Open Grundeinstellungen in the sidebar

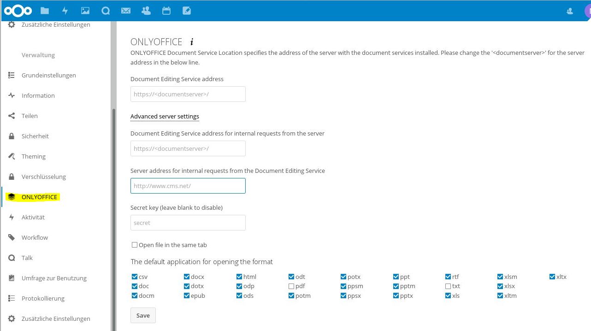[48, 75]
